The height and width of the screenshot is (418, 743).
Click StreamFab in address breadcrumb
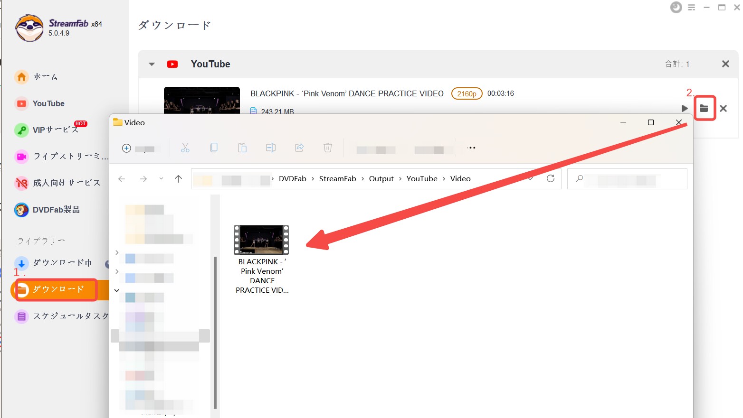pyautogui.click(x=338, y=178)
